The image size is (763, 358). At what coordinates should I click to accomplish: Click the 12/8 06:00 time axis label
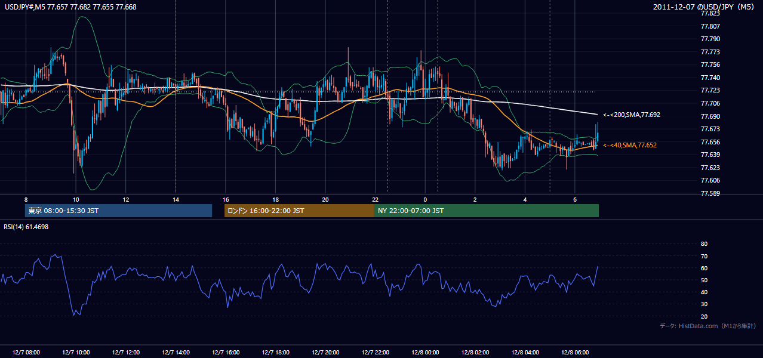click(575, 352)
